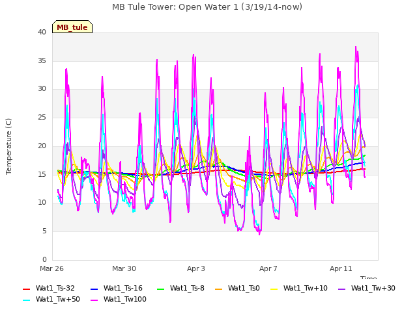Image resolution: width=417 pixels, height=312 pixels.
Task: Click the yellow Wat1_Tw+10 legend swatch
Action: point(274,289)
